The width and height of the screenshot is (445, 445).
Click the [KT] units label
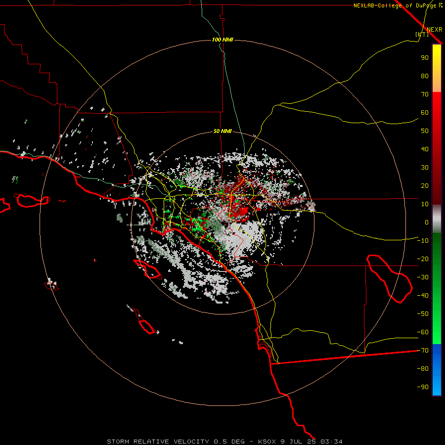click(x=422, y=34)
